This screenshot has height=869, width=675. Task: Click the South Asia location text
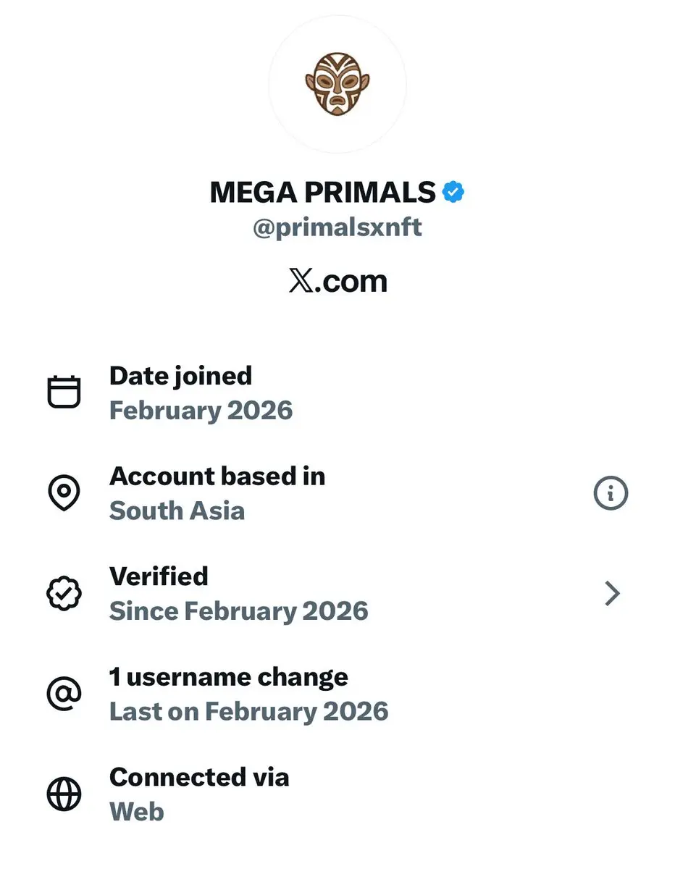(177, 511)
